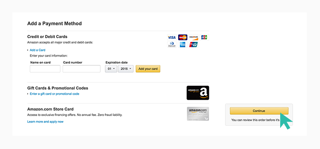Viewport: 320px width, 149px height.
Task: Focus the Name on card field
Action: pyautogui.click(x=45, y=69)
